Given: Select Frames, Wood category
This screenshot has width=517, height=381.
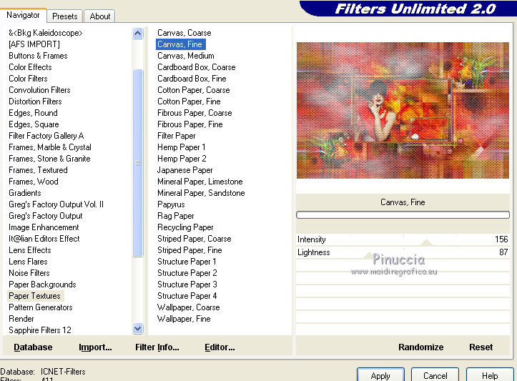Looking at the screenshot, I should 34,182.
